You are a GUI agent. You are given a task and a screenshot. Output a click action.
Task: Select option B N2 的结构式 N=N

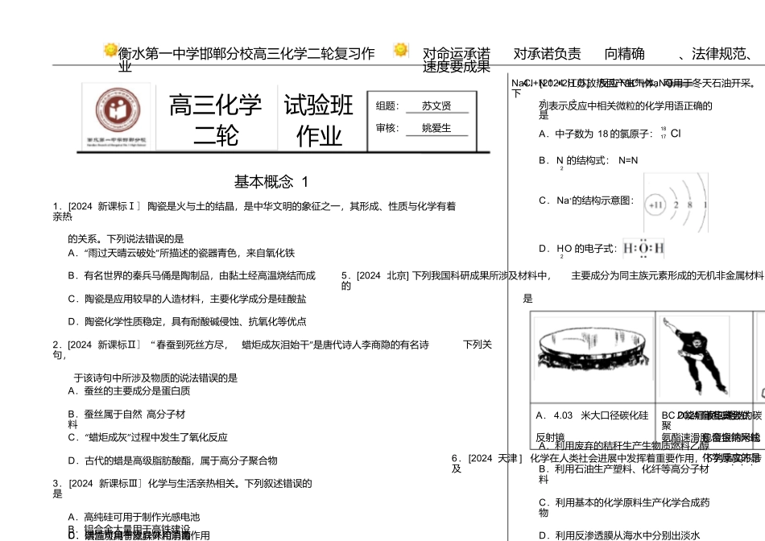(x=589, y=161)
